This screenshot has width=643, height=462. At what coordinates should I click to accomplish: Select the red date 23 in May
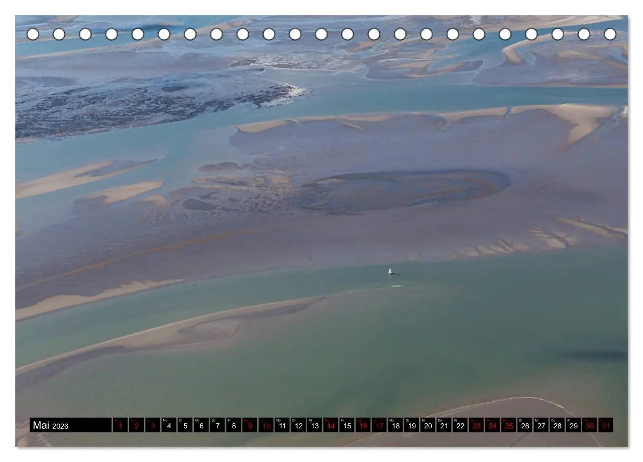tap(477, 425)
